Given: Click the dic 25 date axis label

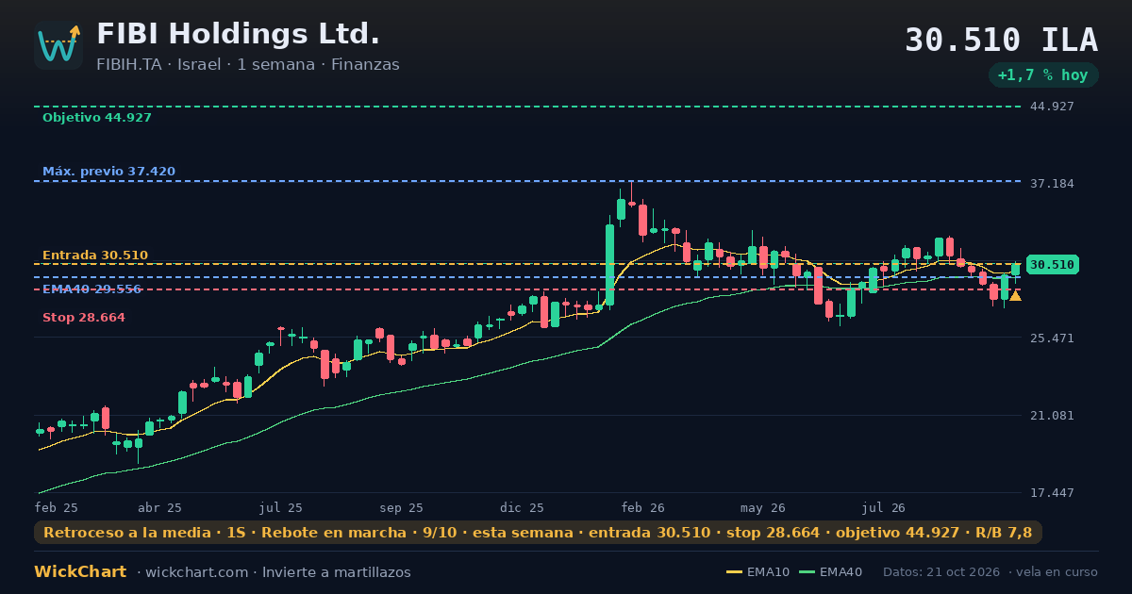Looking at the screenshot, I should click(523, 507).
